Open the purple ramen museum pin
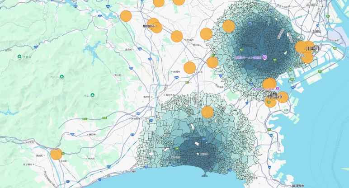Screen dimensions: 349x188 click(x=265, y=57)
